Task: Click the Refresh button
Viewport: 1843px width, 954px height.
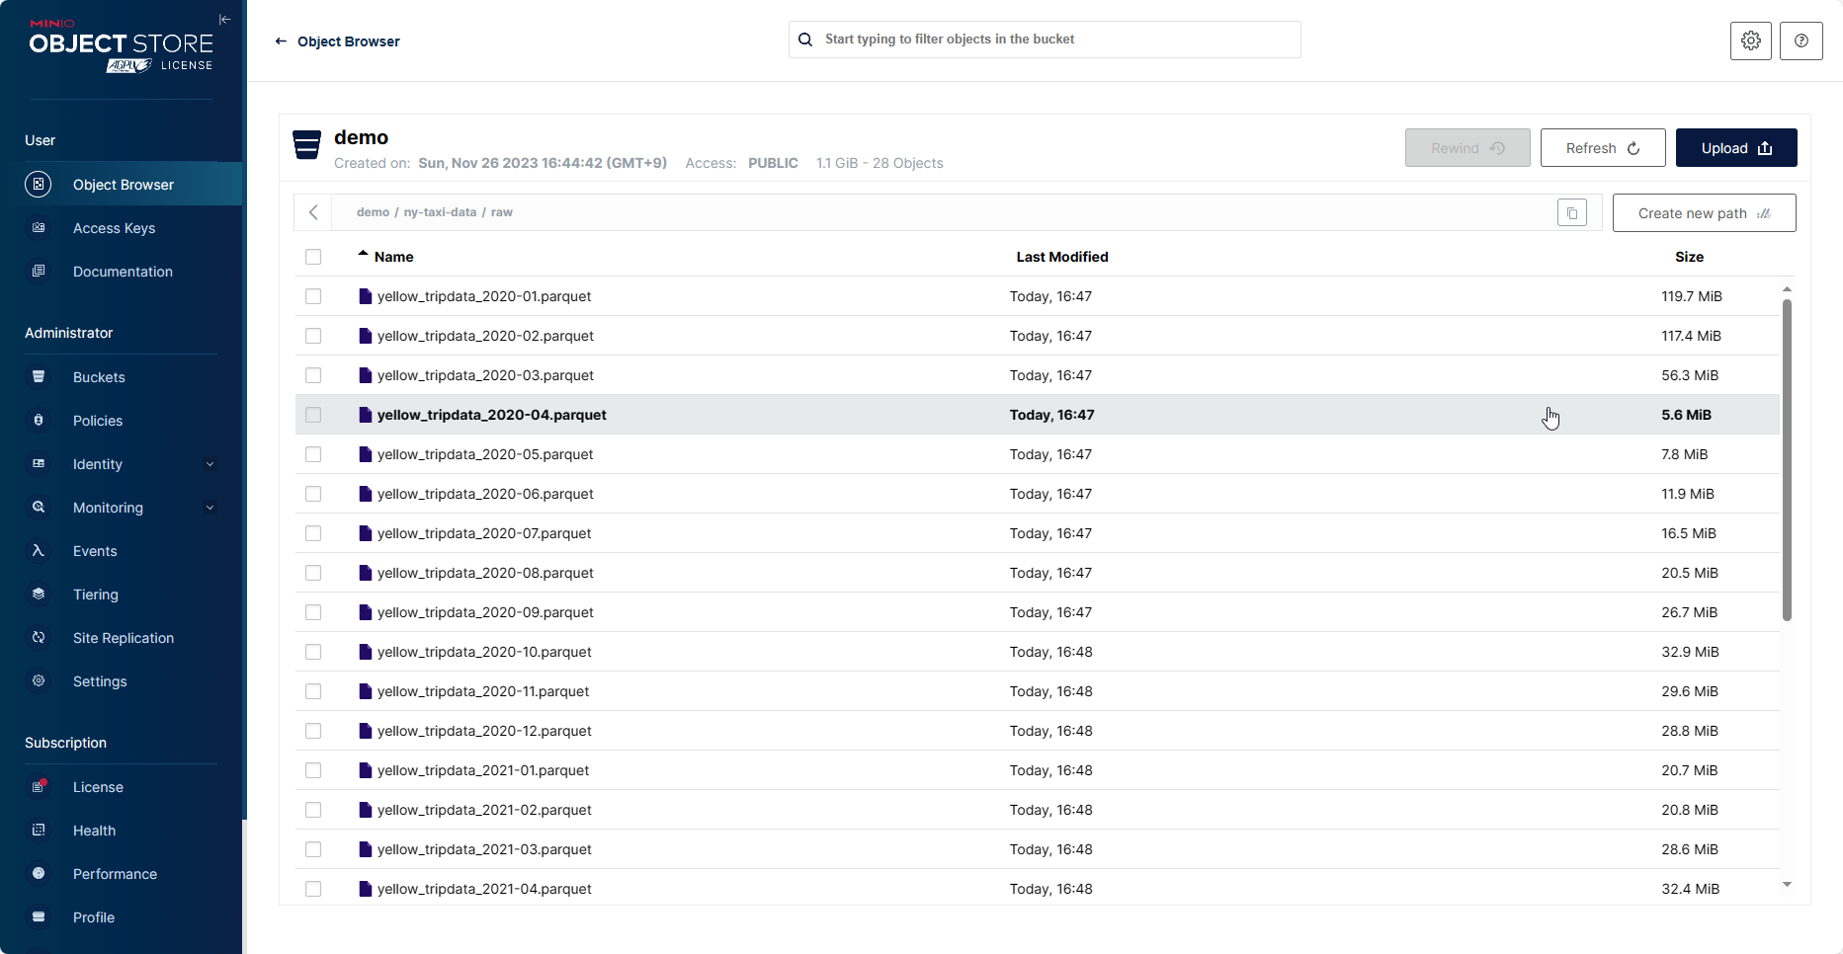Action: [1603, 148]
